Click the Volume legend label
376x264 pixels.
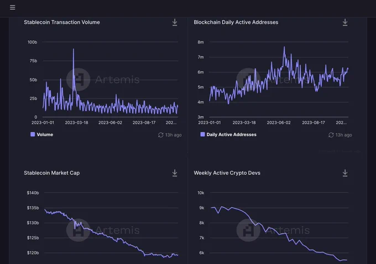click(x=45, y=134)
